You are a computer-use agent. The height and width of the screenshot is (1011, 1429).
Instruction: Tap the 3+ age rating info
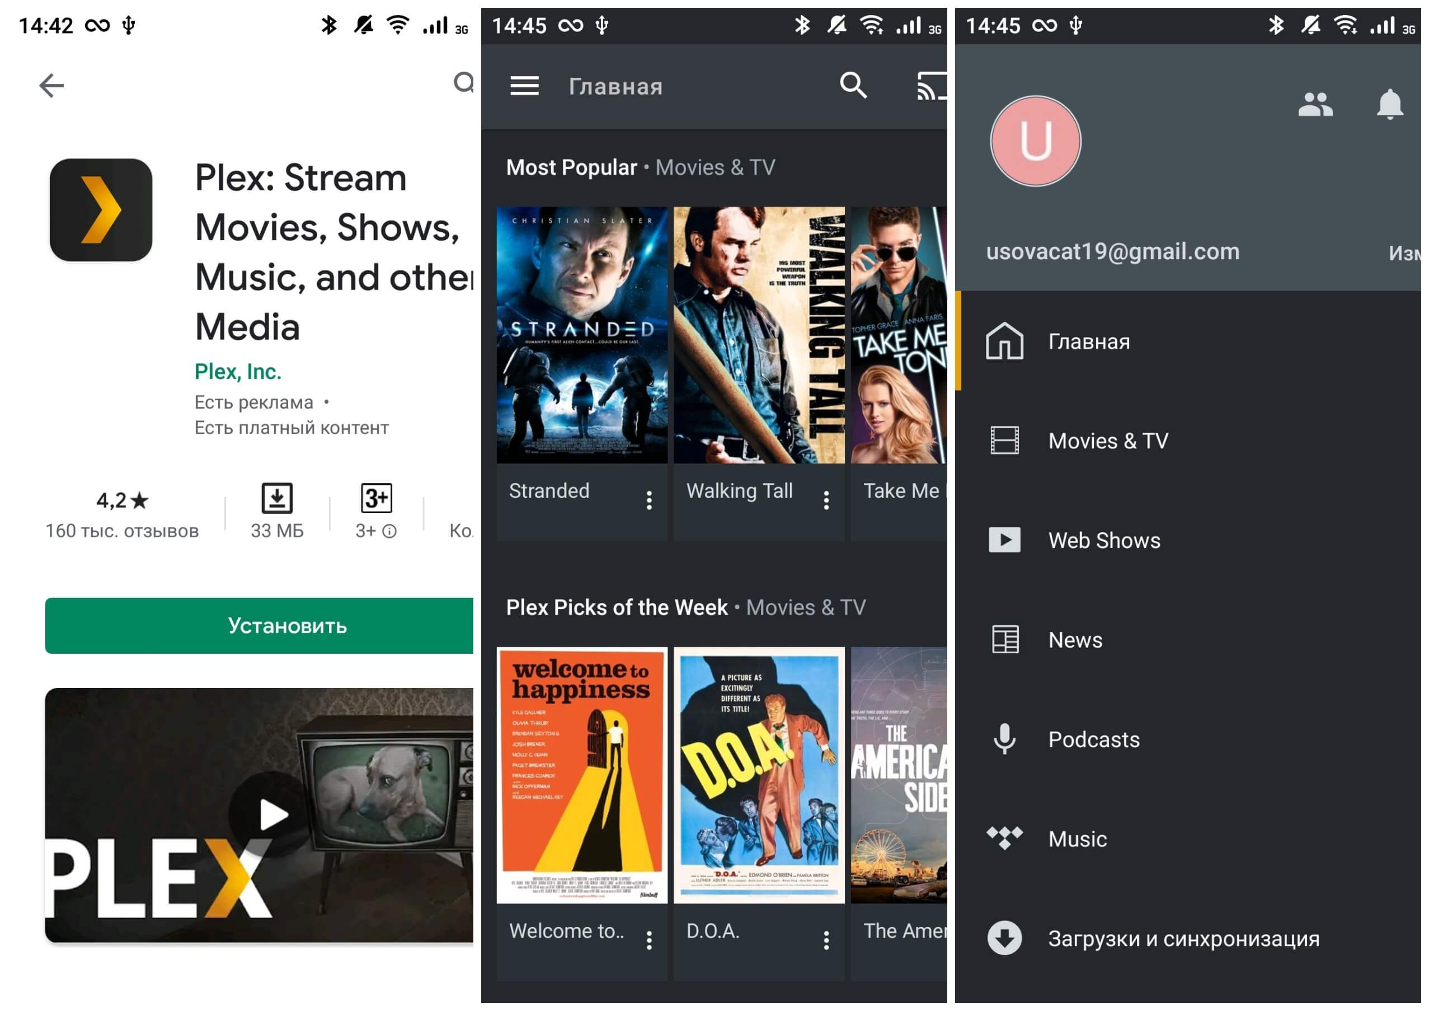tap(376, 531)
